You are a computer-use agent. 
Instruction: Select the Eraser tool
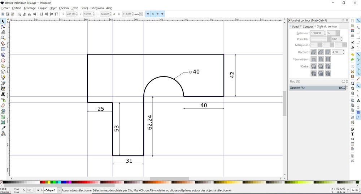tap(3, 106)
